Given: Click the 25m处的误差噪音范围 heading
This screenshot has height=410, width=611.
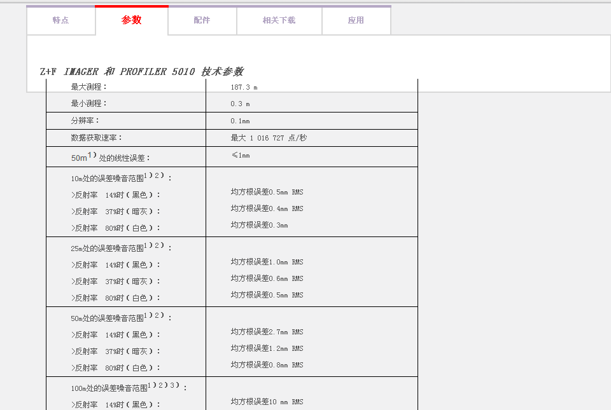Looking at the screenshot, I should pos(121,248).
